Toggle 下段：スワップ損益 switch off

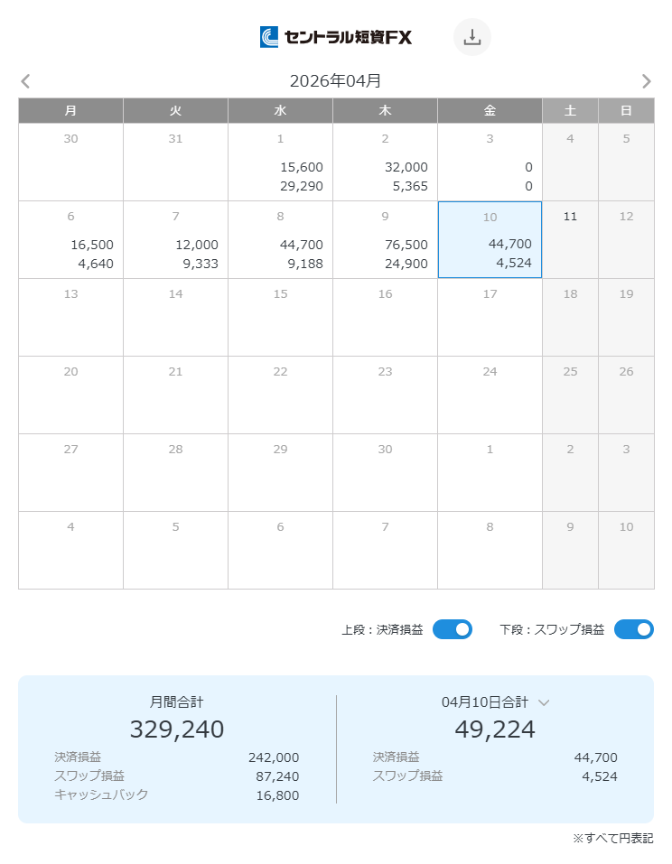(633, 629)
